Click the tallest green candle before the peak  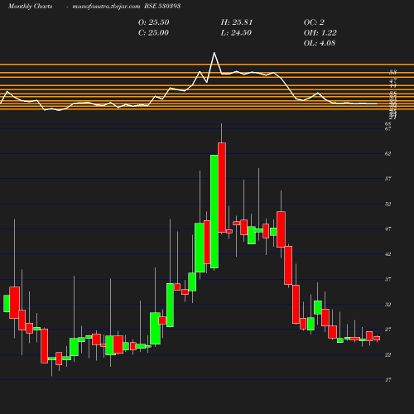coord(214,211)
